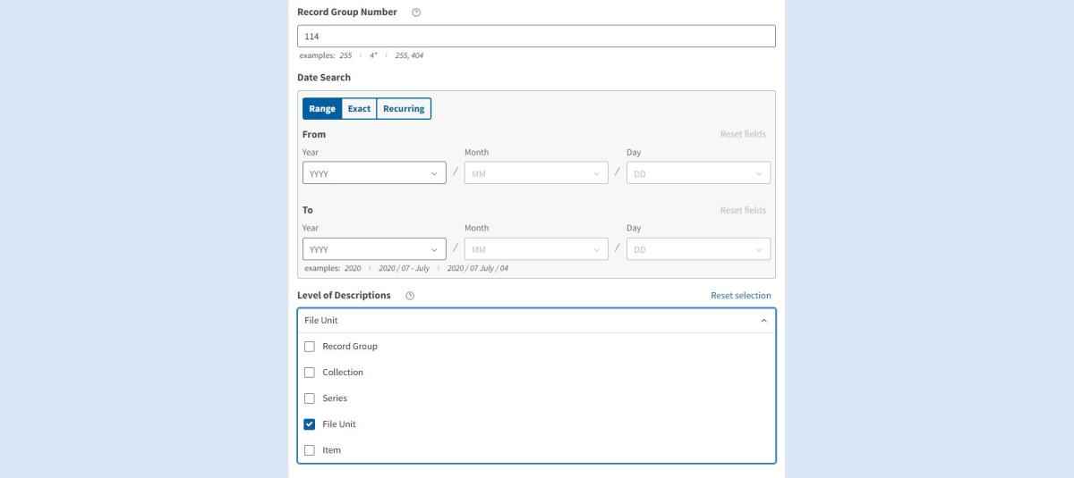Image resolution: width=1074 pixels, height=478 pixels.
Task: Open the From Day dropdown
Action: point(698,173)
